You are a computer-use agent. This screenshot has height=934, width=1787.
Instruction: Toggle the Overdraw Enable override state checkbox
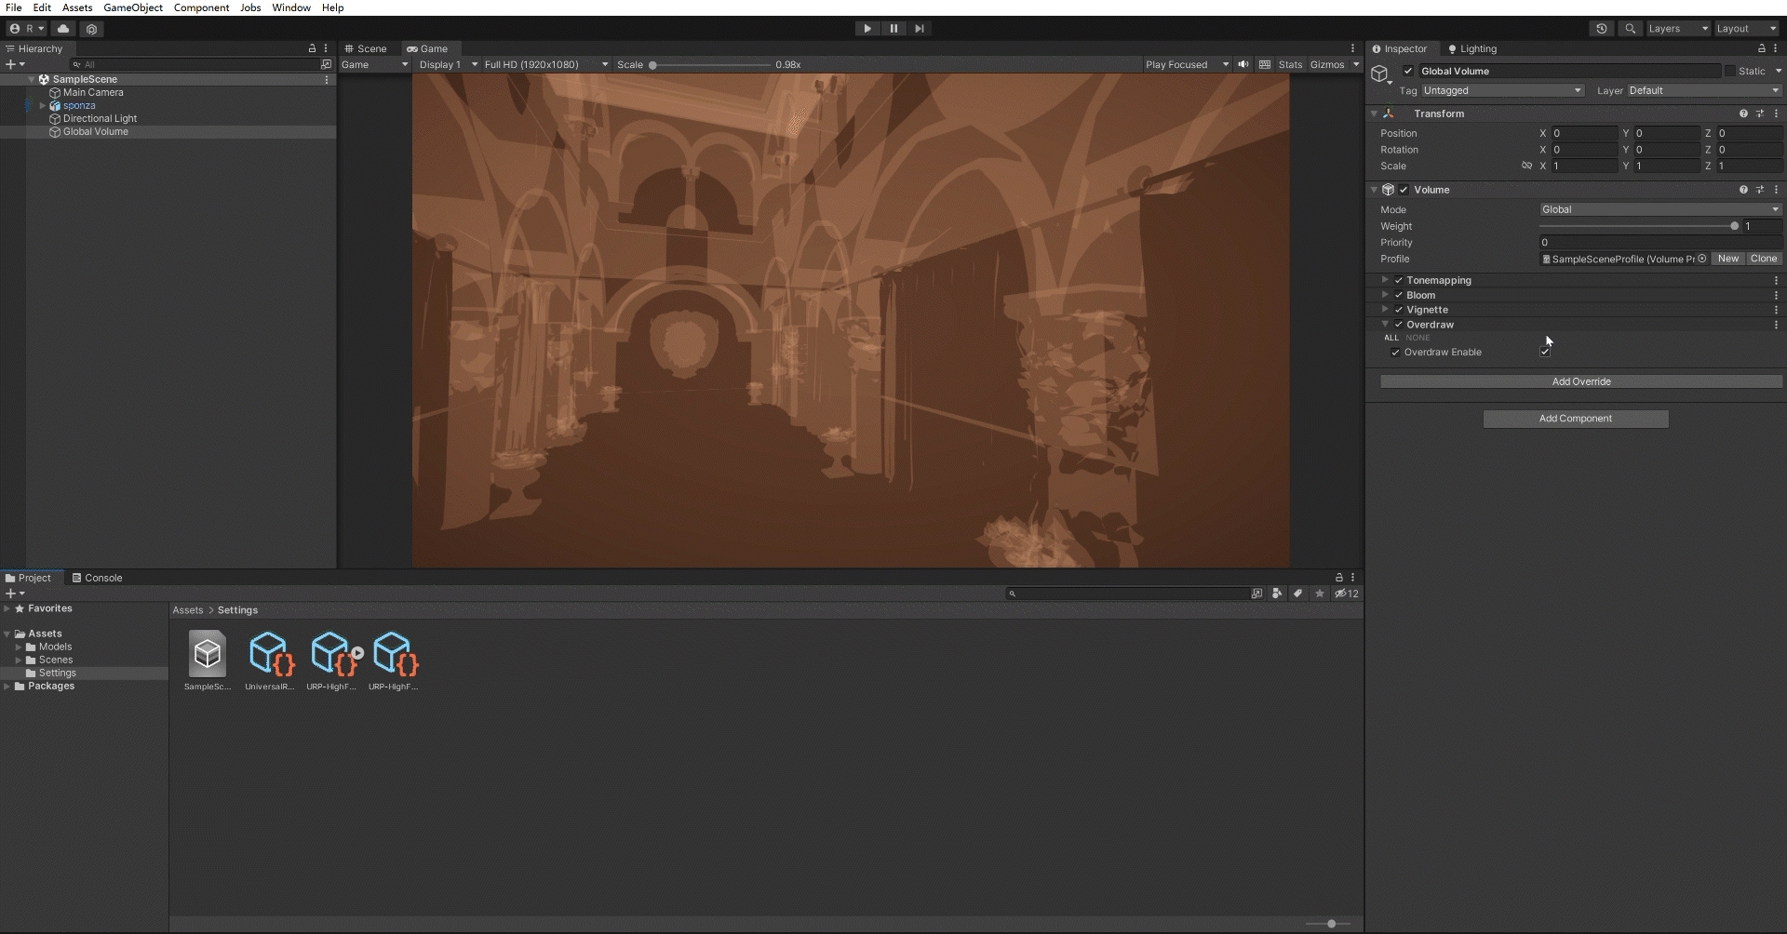click(x=1394, y=353)
